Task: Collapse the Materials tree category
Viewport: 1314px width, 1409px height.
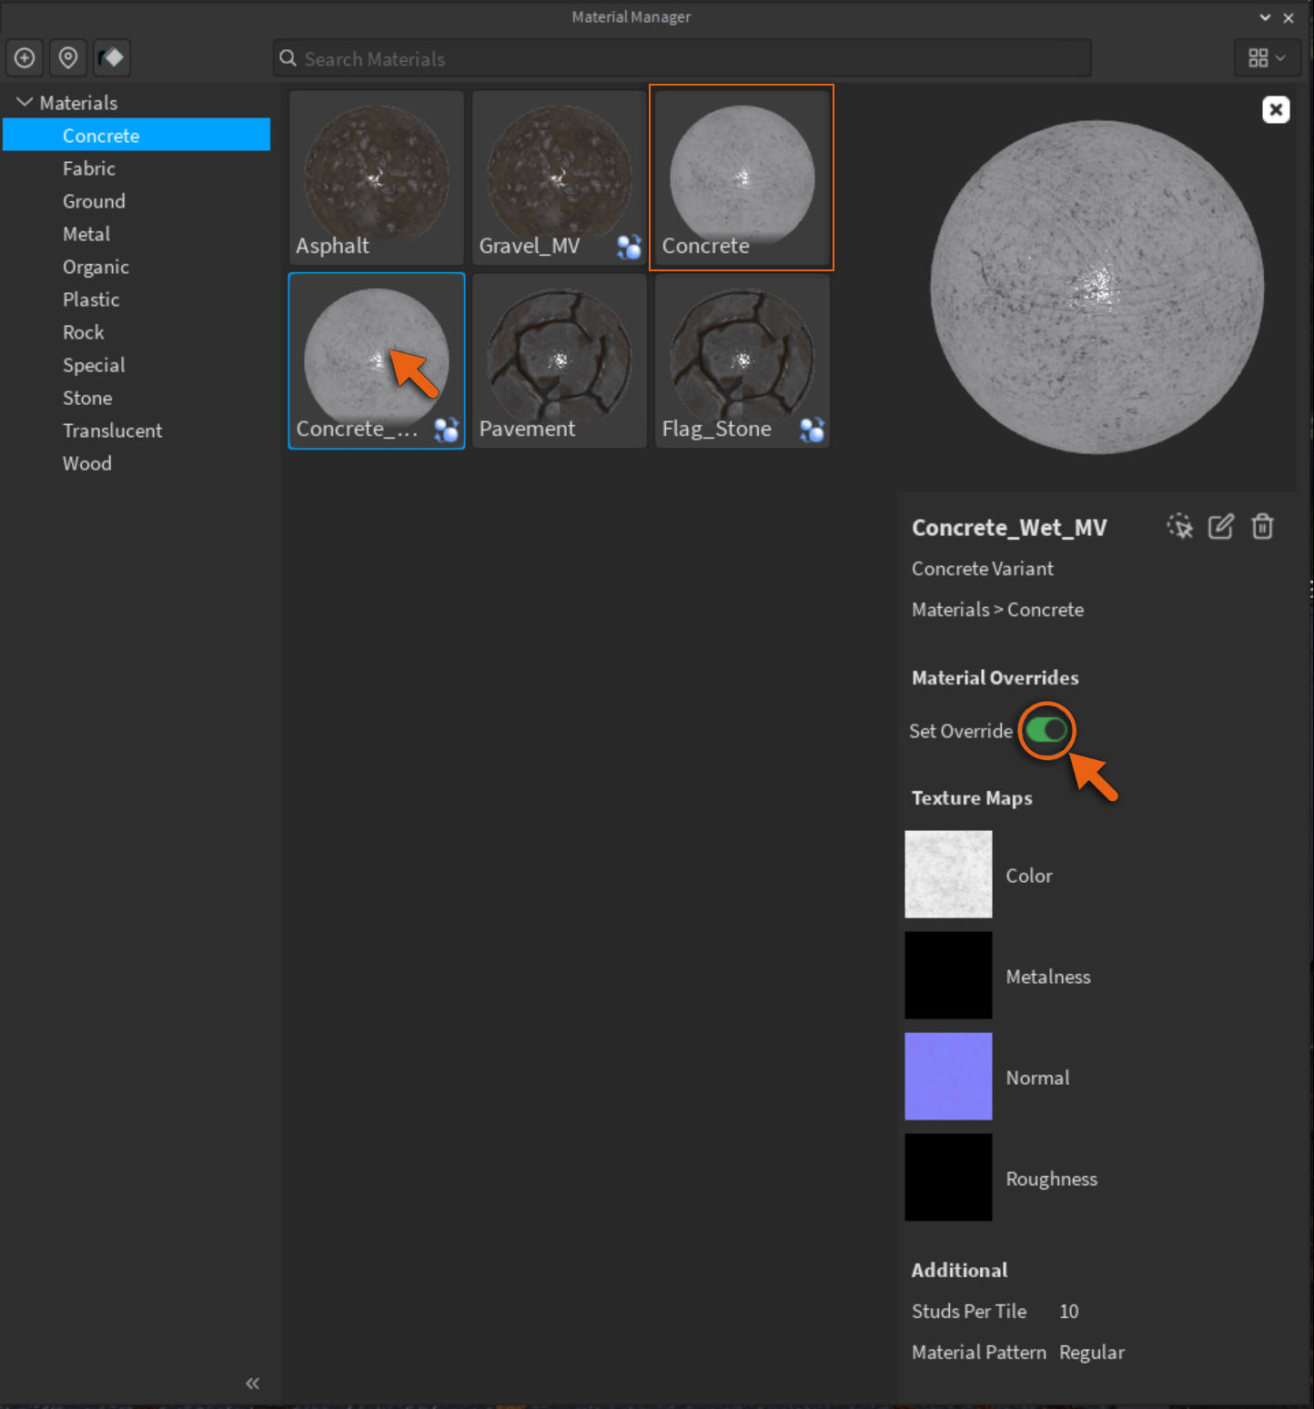Action: (25, 103)
